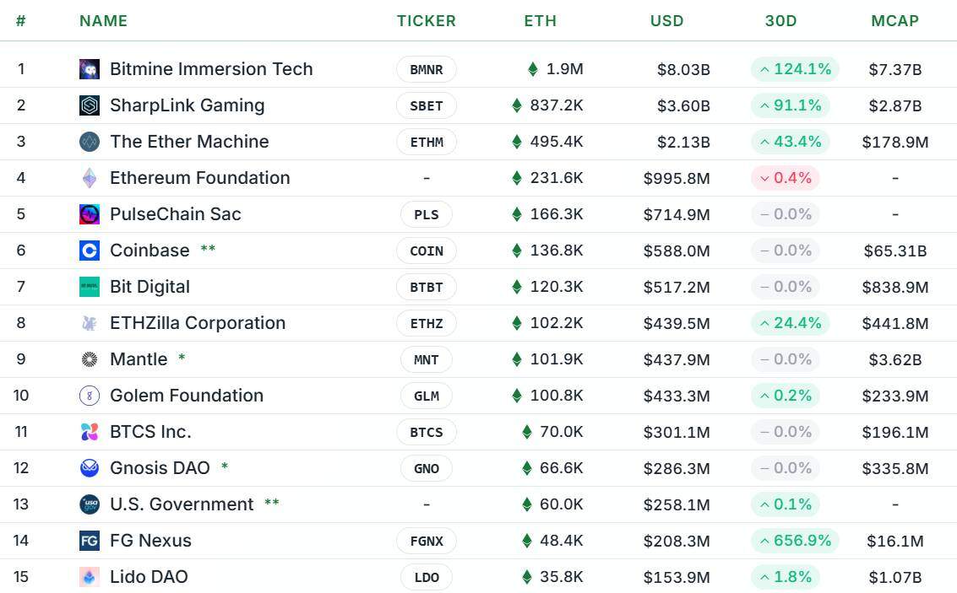This screenshot has width=957, height=593.
Task: Open the Lido DAO name link
Action: click(x=149, y=576)
